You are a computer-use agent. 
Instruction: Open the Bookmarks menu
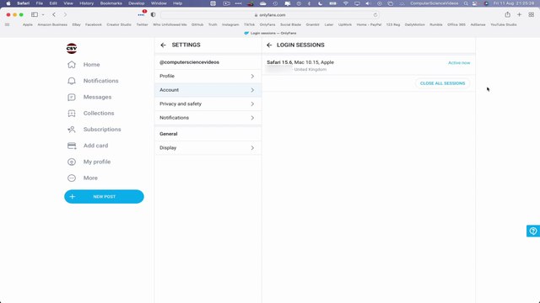coord(111,3)
